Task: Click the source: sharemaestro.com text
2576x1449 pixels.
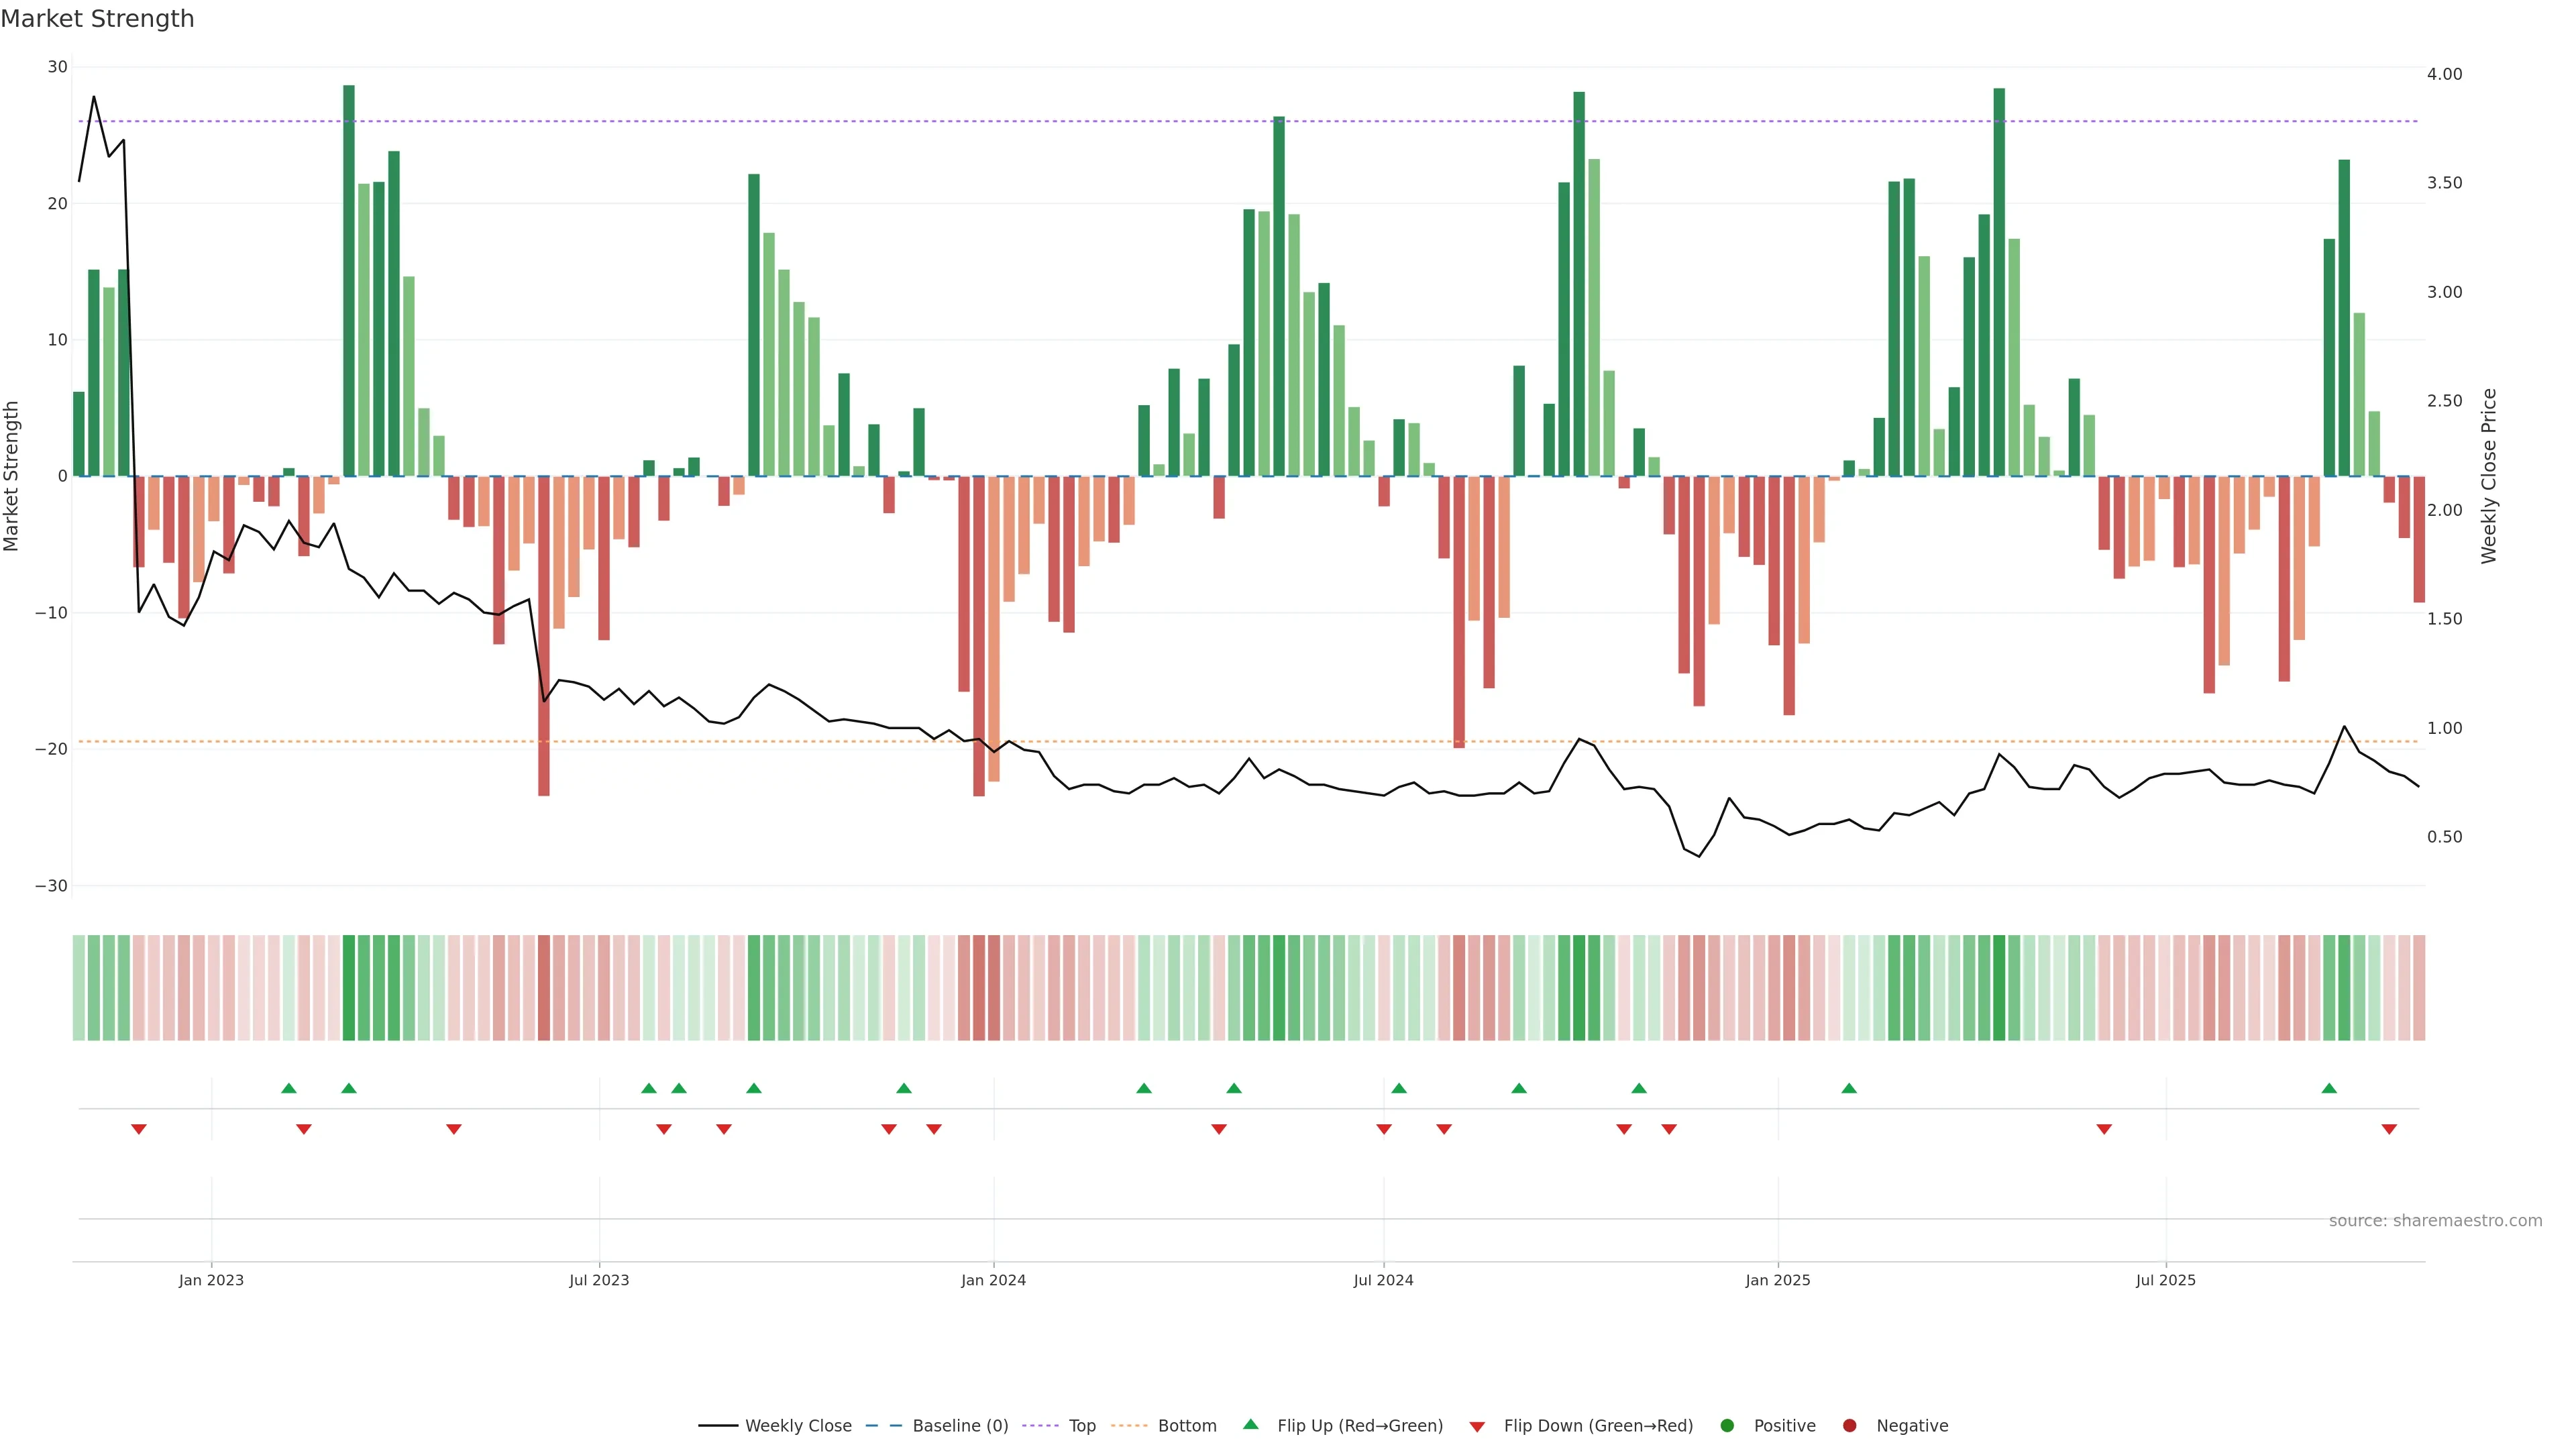Action: 2435,1221
